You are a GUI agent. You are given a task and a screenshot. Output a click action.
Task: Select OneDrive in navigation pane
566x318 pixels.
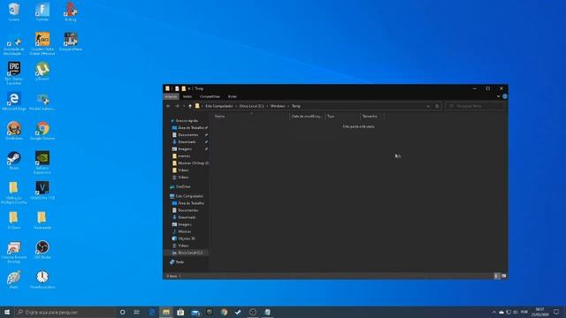coord(183,186)
